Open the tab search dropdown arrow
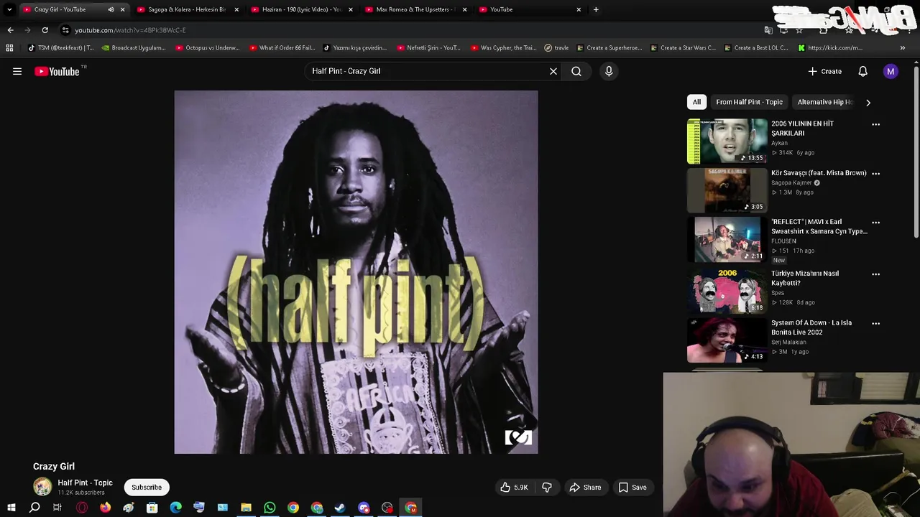This screenshot has height=517, width=920. click(9, 9)
